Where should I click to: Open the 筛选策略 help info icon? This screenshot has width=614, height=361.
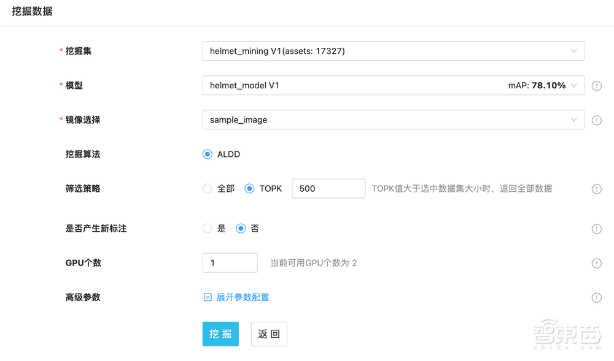coord(596,189)
